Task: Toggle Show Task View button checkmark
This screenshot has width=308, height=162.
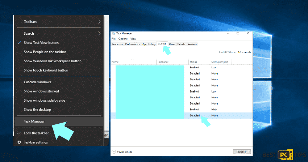Action: point(19,43)
